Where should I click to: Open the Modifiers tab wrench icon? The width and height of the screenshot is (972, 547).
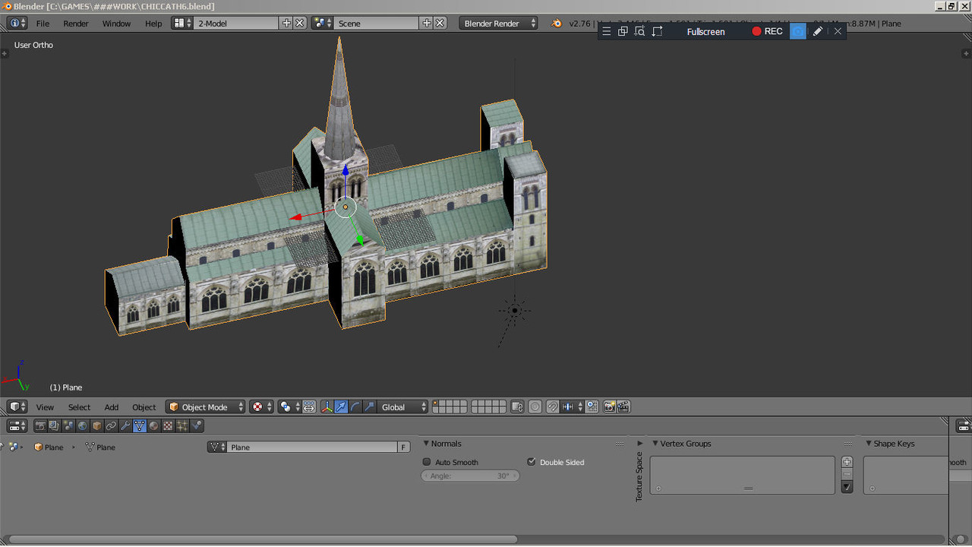[x=125, y=426]
